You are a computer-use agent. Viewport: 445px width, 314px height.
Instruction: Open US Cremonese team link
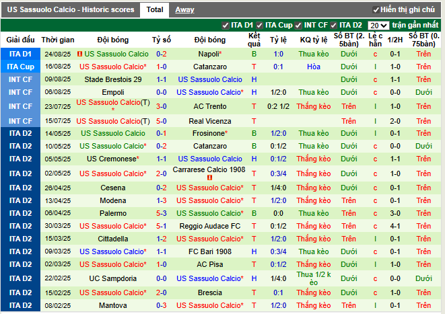click(112, 159)
